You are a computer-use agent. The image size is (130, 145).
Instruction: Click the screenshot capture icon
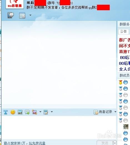(x=34, y=112)
